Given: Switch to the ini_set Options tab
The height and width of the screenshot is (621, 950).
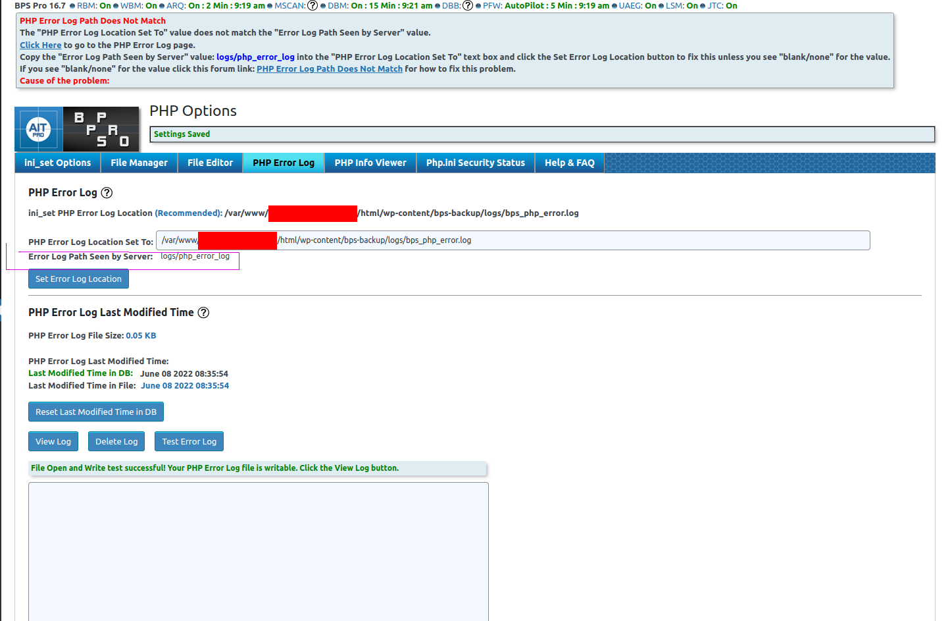Looking at the screenshot, I should pos(57,163).
